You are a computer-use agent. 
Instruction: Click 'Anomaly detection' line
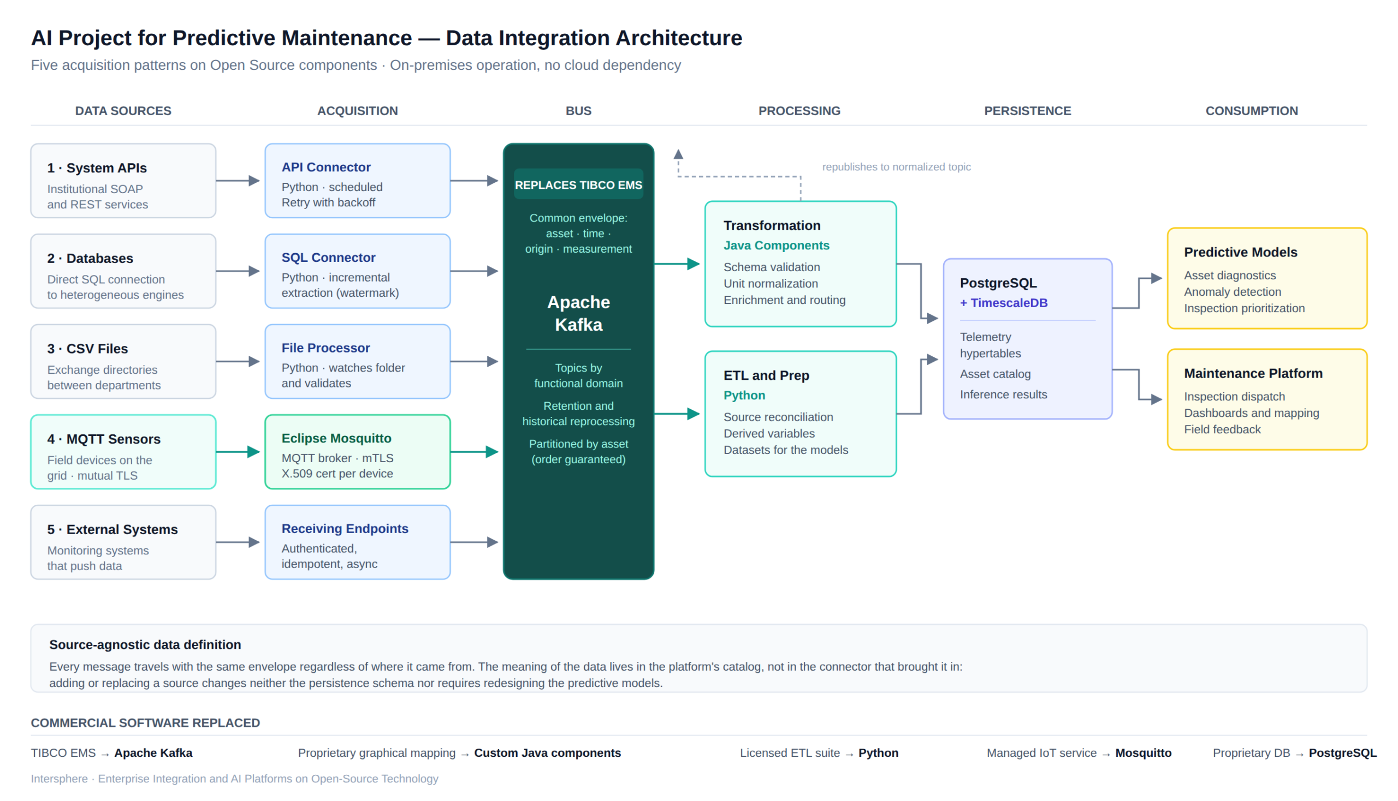1233,291
